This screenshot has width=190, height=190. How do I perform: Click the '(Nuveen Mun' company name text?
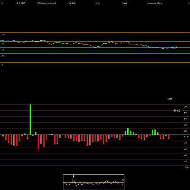point(155,3)
